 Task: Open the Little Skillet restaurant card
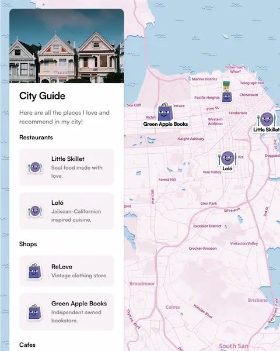pos(66,167)
